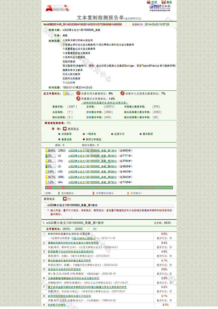Click the green-red document overview bar
The height and width of the screenshot is (309, 218).
pyautogui.click(x=109, y=188)
